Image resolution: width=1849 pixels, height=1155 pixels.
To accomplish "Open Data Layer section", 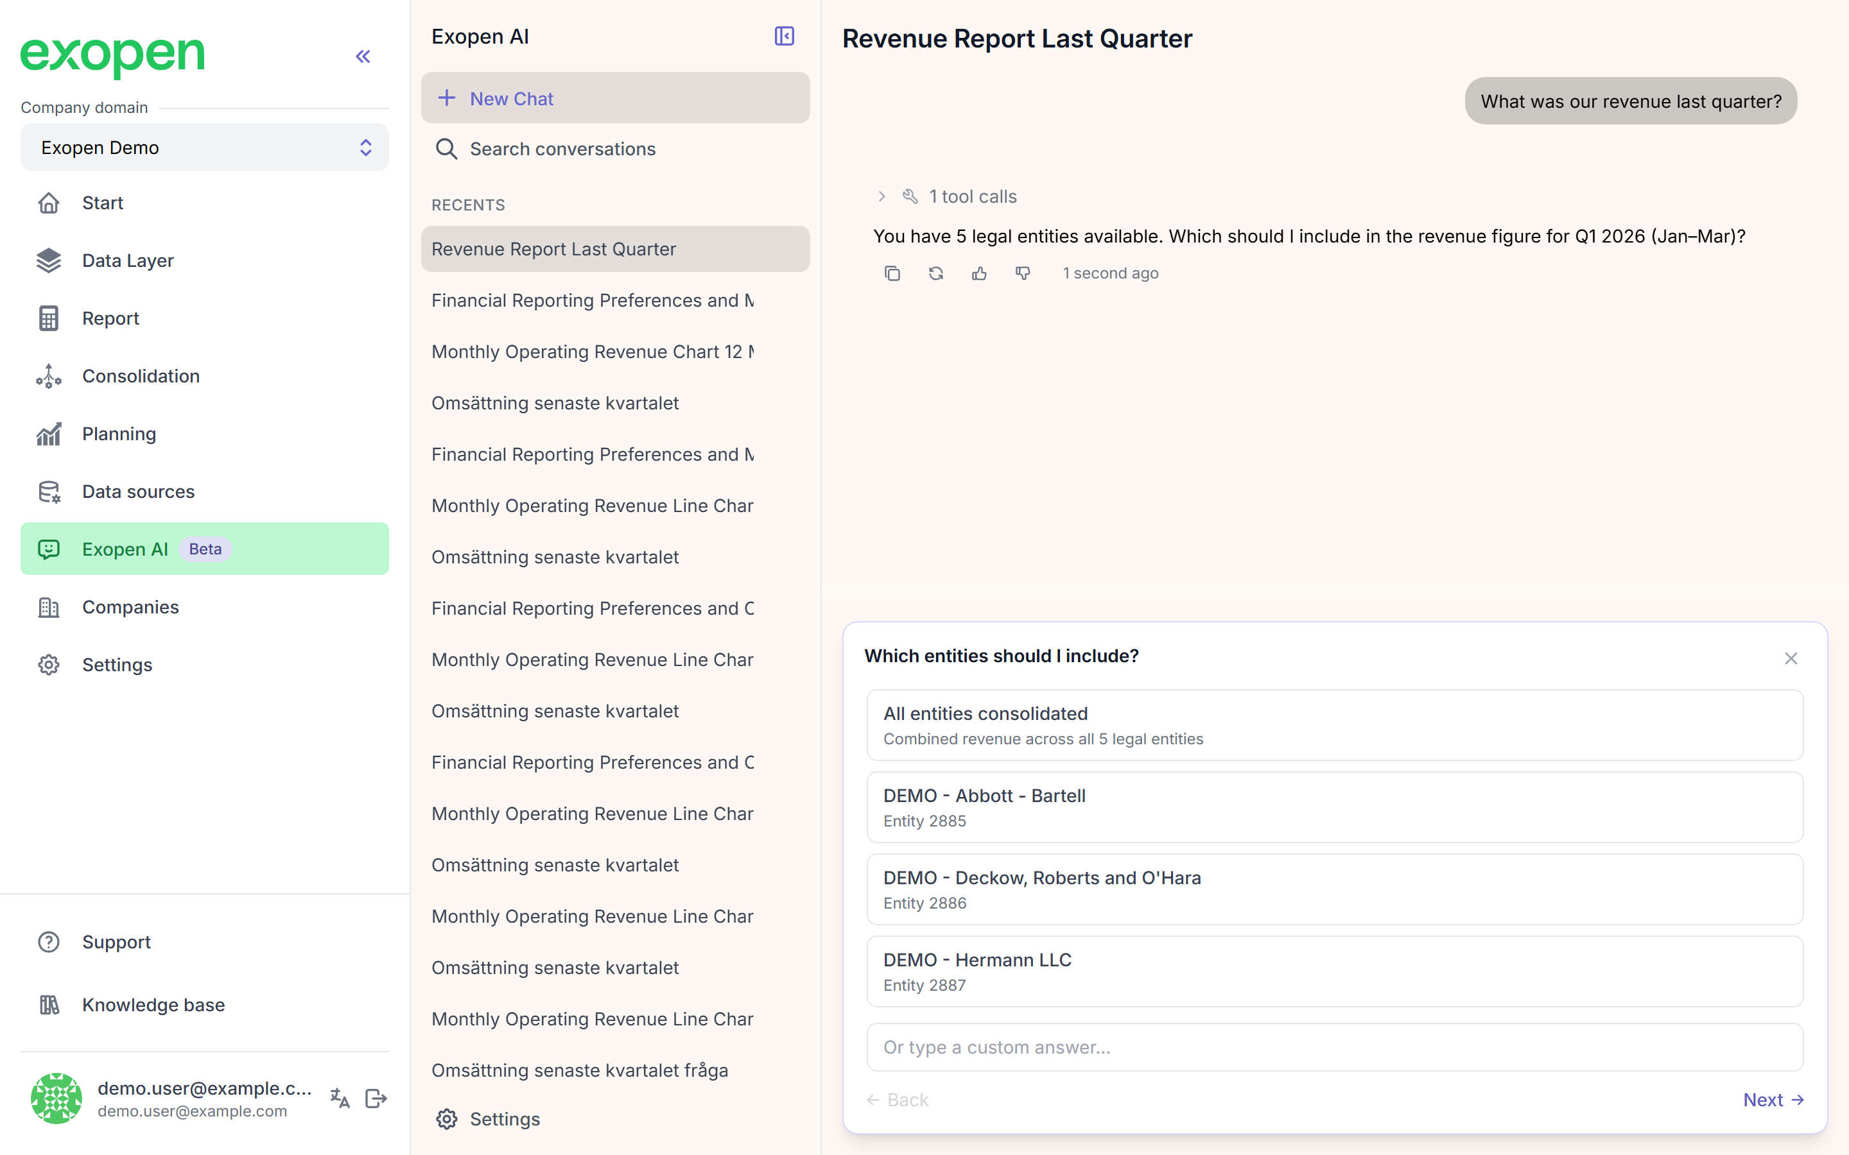I will (x=205, y=261).
